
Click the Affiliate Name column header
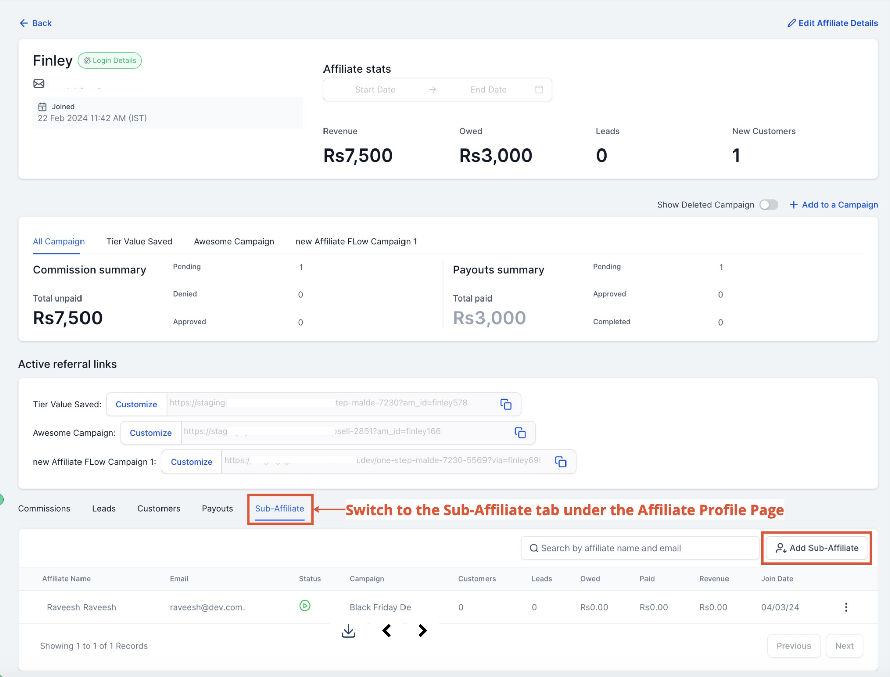pyautogui.click(x=66, y=579)
